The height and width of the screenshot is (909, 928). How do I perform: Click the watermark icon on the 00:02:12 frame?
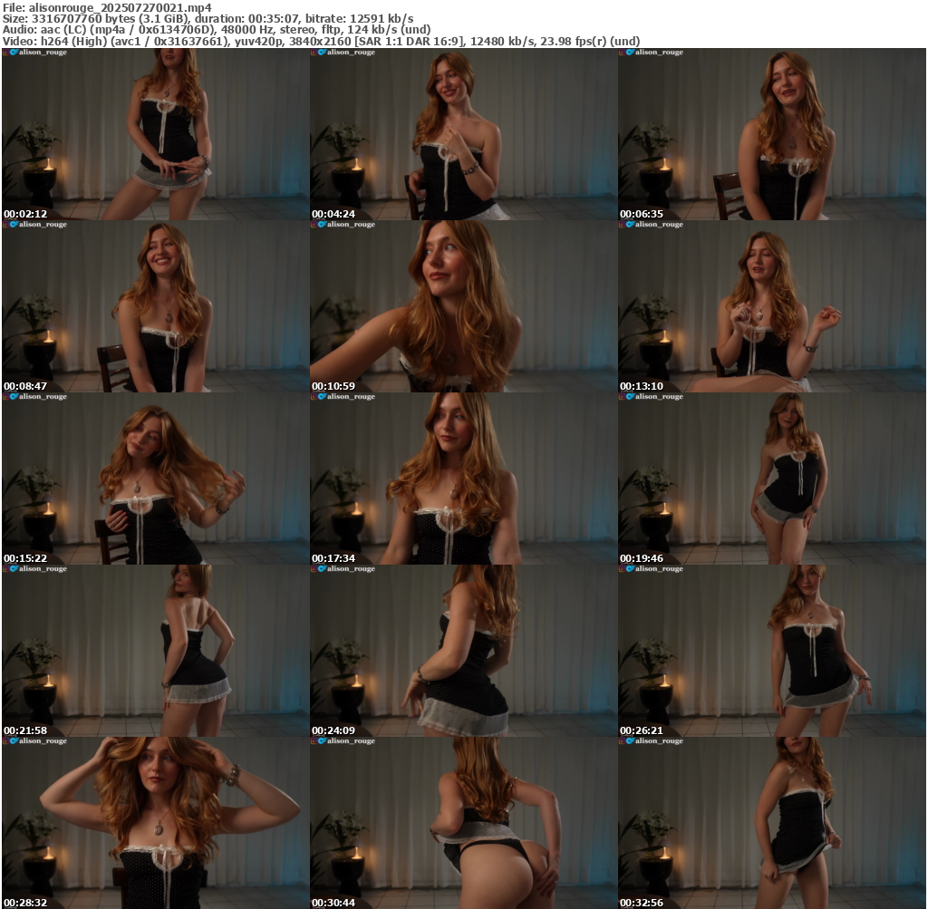pyautogui.click(x=13, y=53)
